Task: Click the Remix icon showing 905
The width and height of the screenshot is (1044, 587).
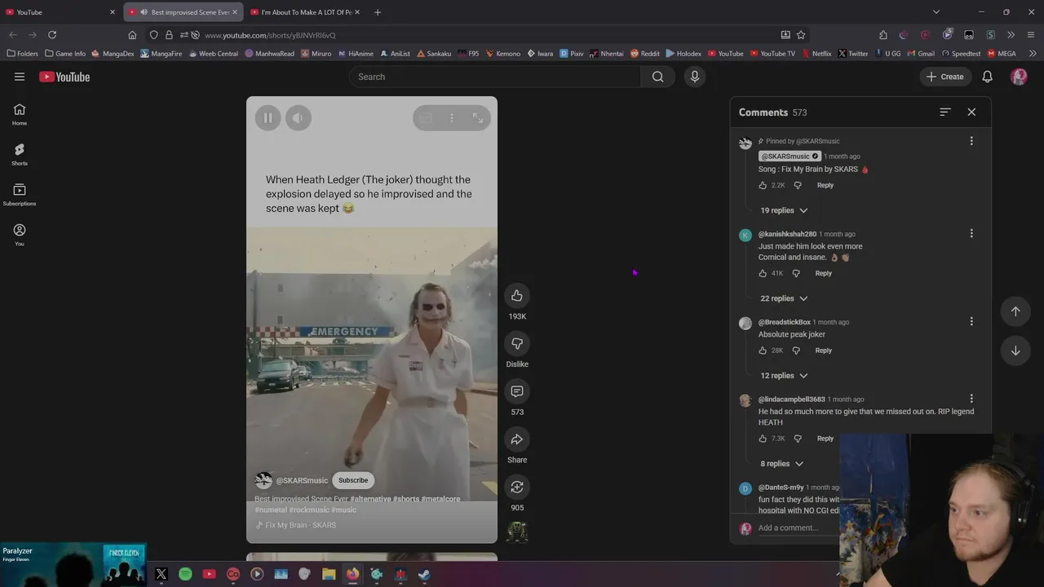Action: coord(517,488)
